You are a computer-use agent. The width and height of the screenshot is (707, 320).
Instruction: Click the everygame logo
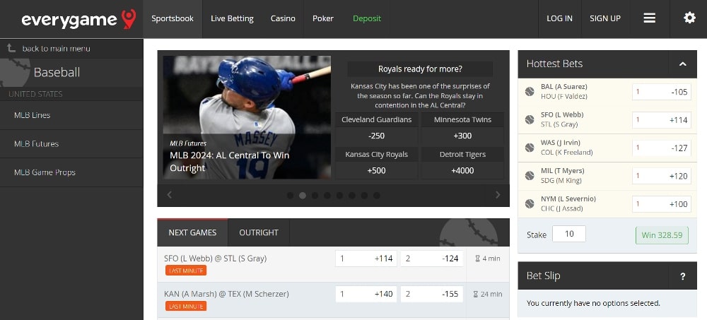click(x=78, y=19)
